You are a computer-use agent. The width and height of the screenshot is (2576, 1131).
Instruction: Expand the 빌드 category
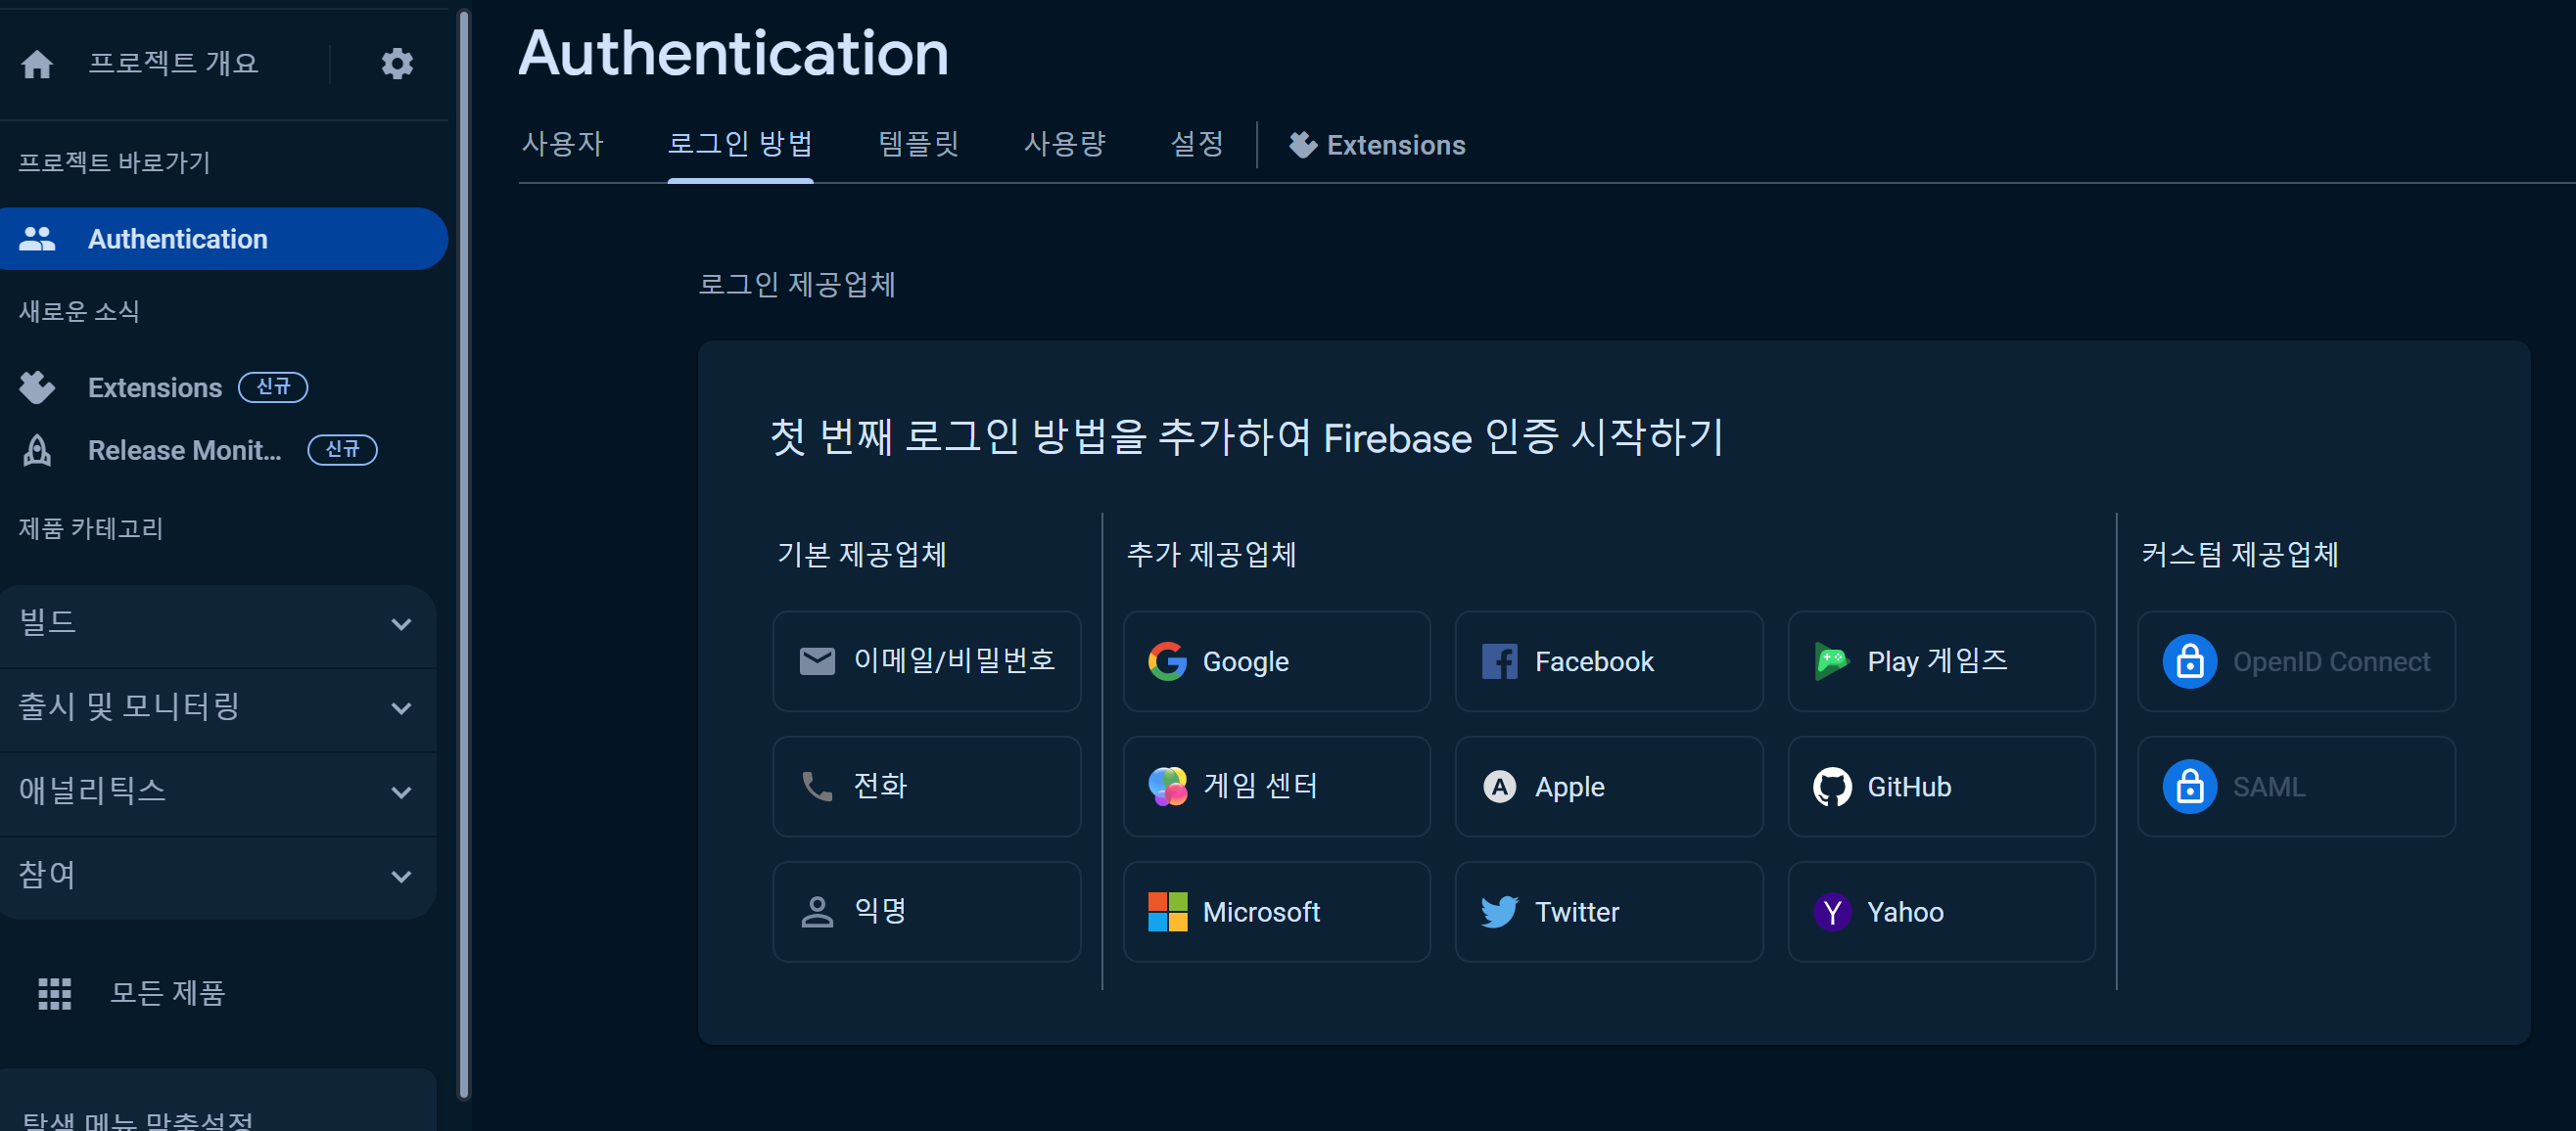(218, 624)
